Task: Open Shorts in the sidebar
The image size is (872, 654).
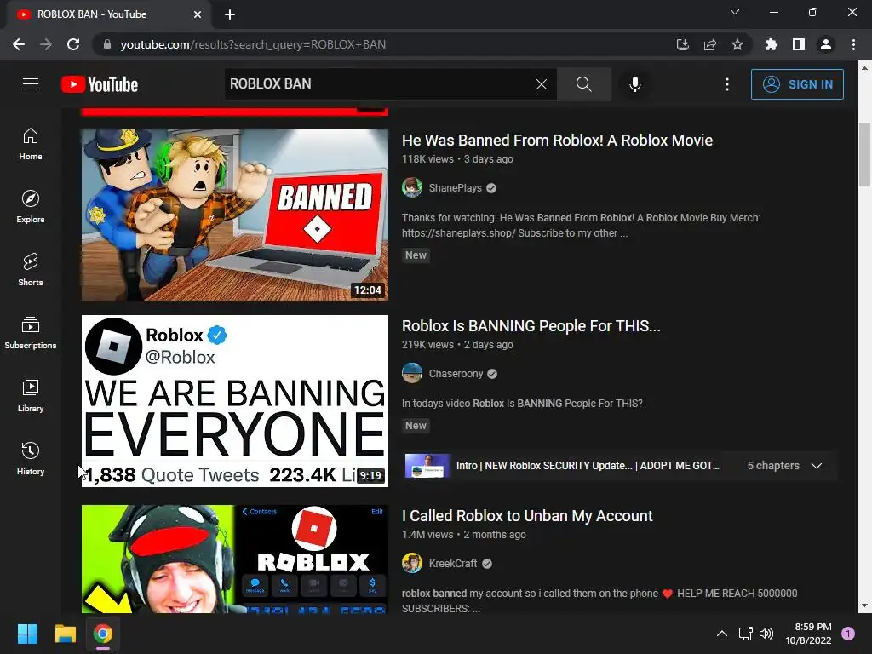Action: 31,270
